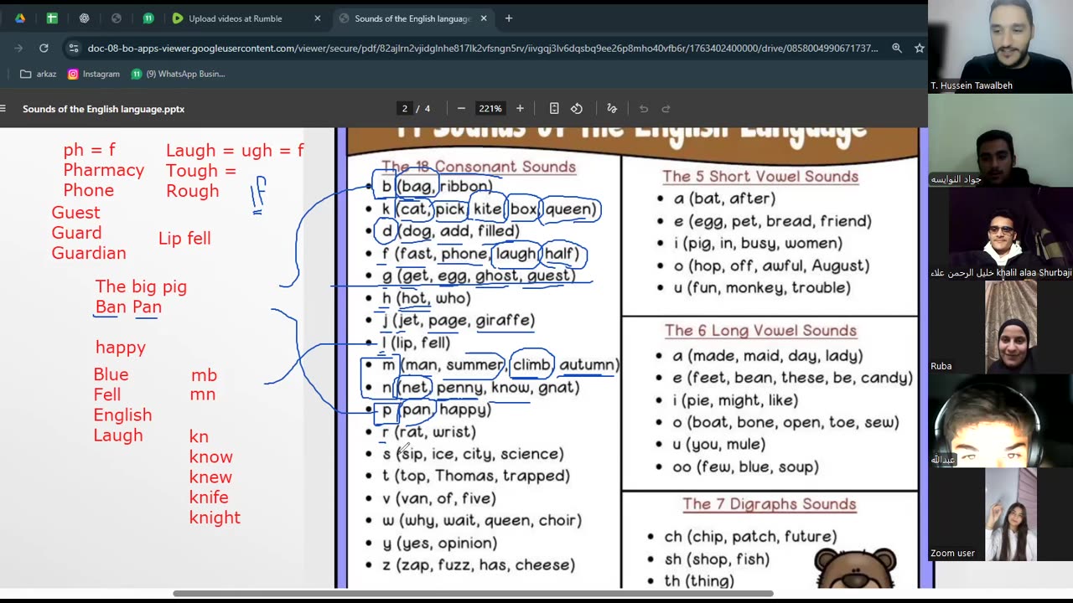Open the Google Drive pinned tab
1073x603 pixels.
tap(20, 18)
